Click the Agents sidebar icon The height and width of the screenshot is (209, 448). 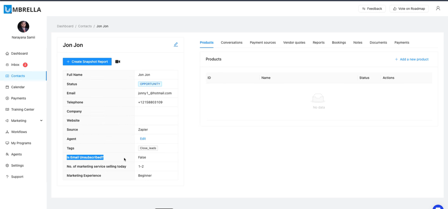7,154
